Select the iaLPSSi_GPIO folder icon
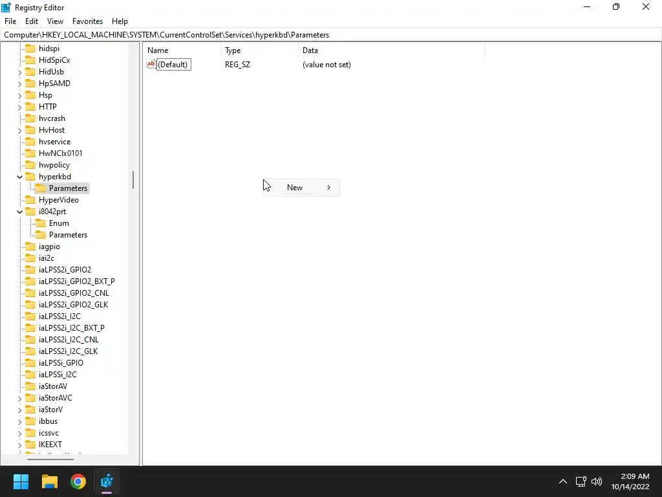This screenshot has height=497, width=662. pos(30,362)
